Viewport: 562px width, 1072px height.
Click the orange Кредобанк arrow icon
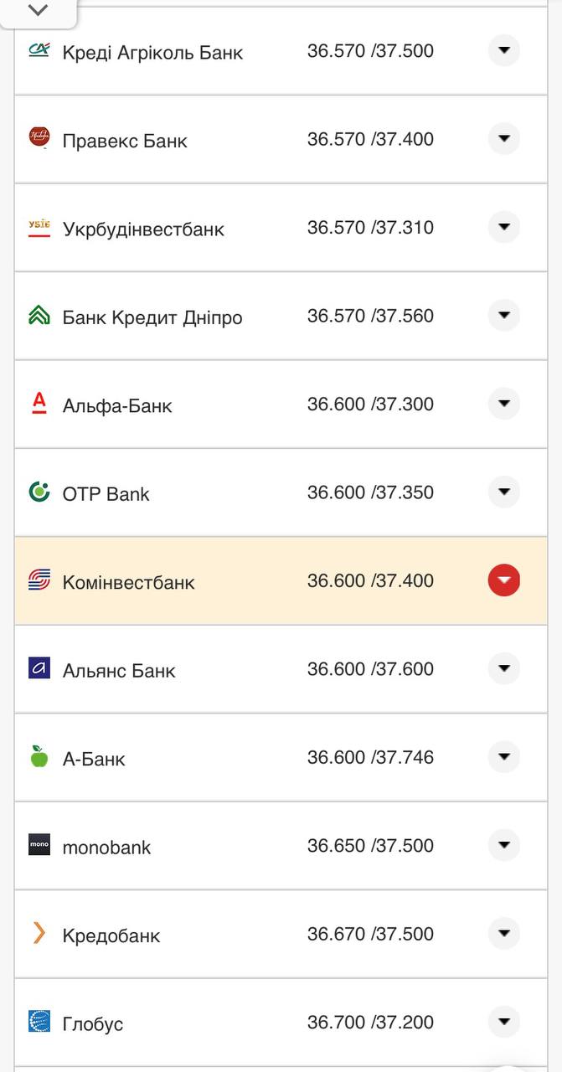click(39, 934)
